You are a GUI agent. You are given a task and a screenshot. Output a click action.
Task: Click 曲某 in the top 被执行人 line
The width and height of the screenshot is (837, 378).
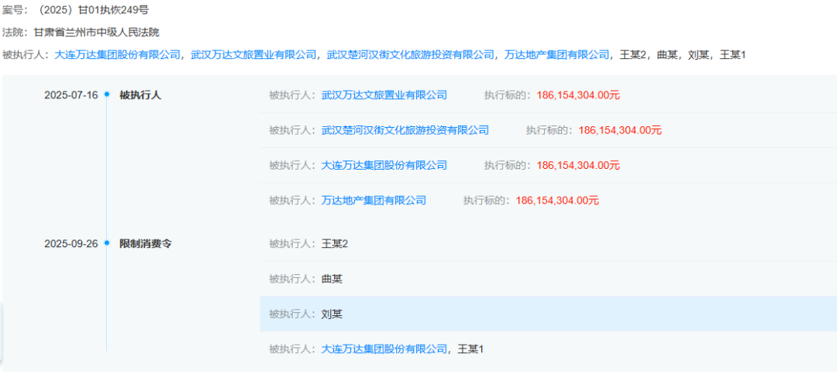666,54
